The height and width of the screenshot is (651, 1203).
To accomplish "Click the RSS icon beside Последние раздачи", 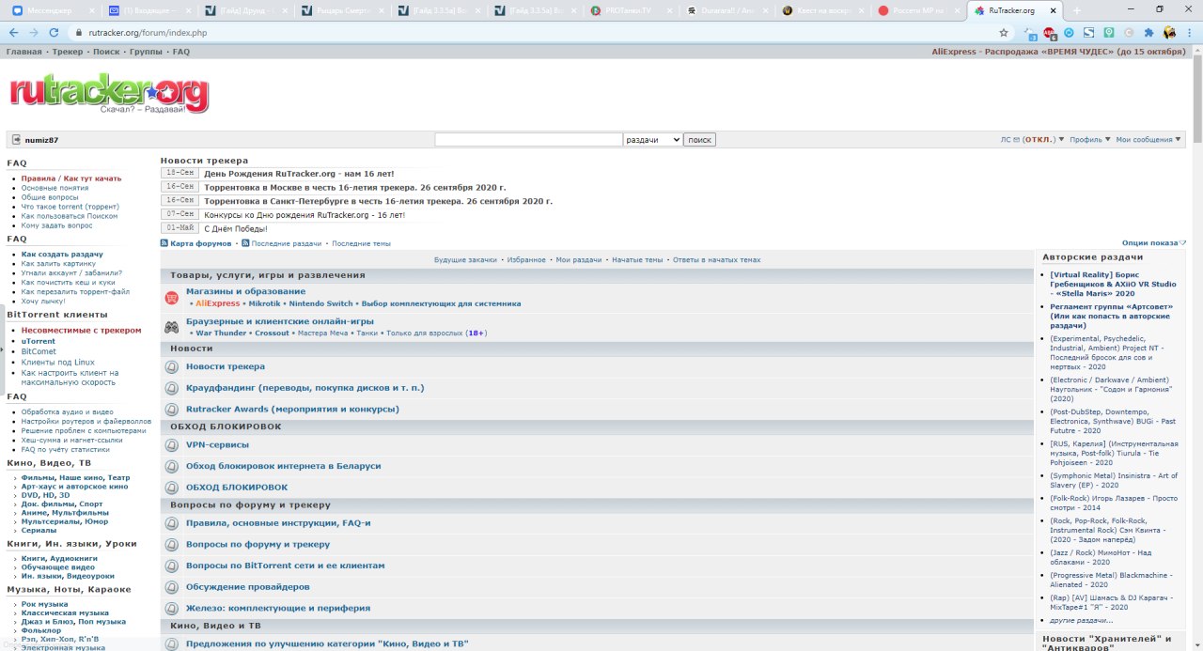I will pos(245,243).
